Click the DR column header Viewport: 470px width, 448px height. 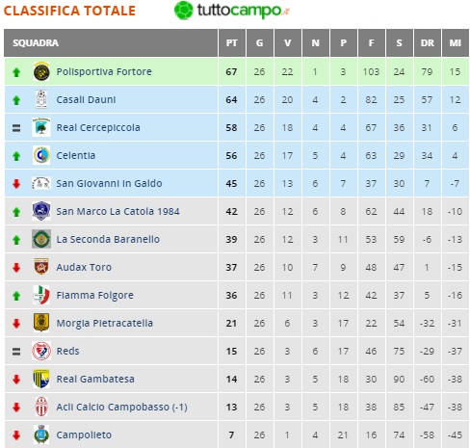click(428, 43)
